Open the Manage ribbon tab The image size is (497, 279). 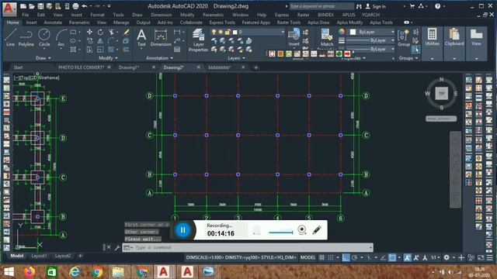coord(121,22)
